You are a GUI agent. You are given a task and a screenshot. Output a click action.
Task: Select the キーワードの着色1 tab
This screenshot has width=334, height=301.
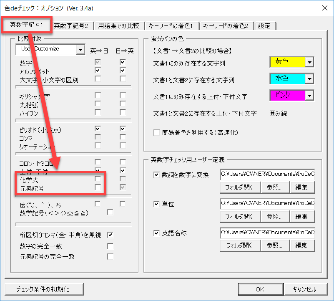pyautogui.click(x=171, y=26)
